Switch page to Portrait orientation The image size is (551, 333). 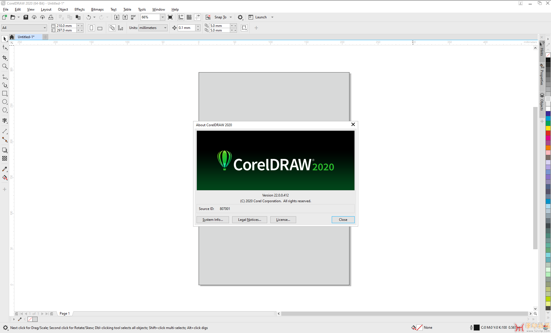(x=92, y=28)
